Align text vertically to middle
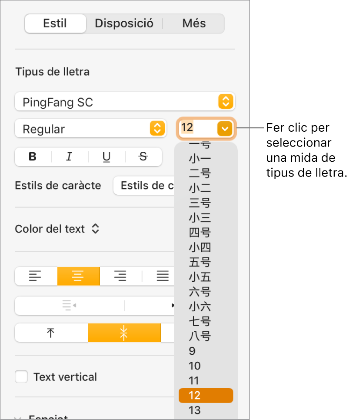This screenshot has height=420, width=356. point(124,333)
